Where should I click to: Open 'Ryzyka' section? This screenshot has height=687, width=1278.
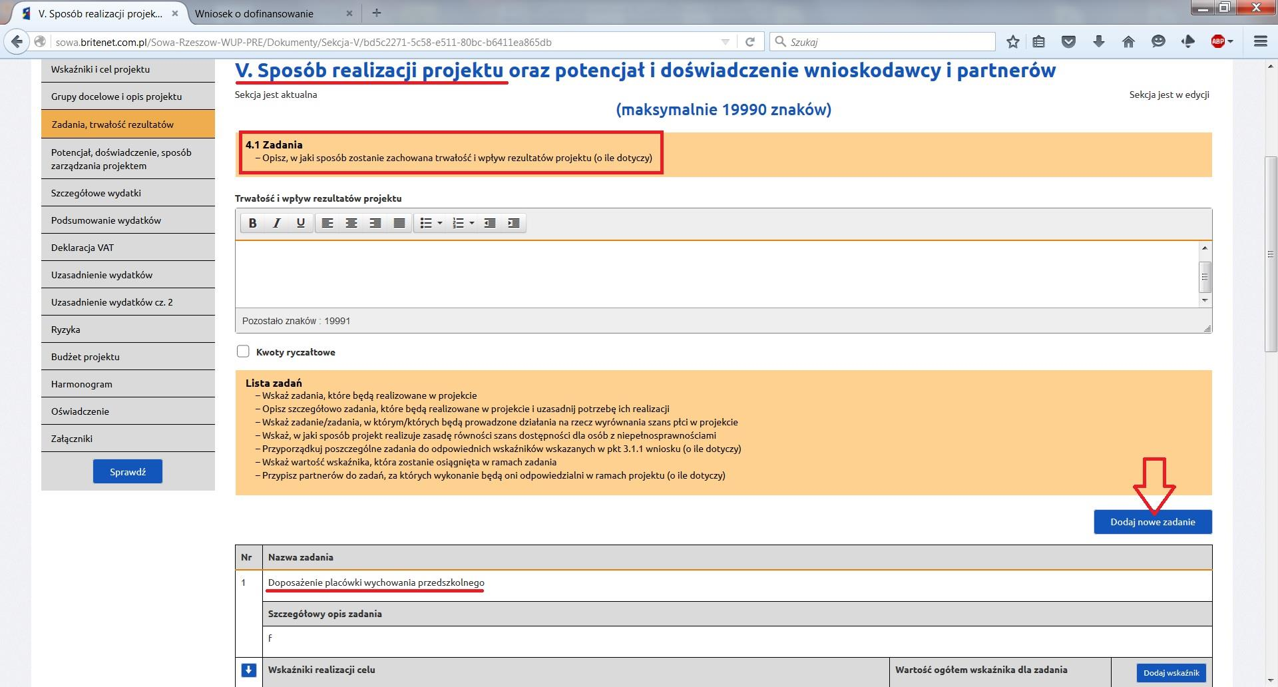[128, 330]
